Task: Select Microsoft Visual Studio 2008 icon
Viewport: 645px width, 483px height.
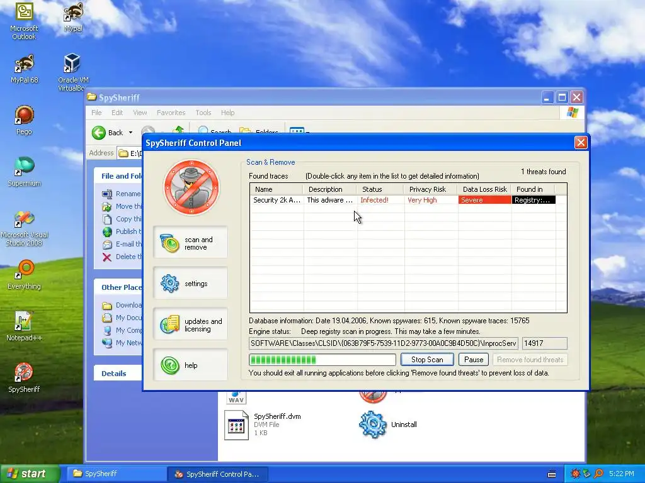Action: tap(25, 228)
